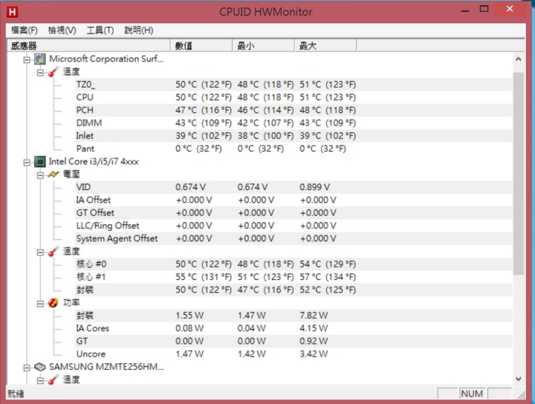The width and height of the screenshot is (535, 404).
Task: Click the 最小 column header
Action: (x=263, y=46)
